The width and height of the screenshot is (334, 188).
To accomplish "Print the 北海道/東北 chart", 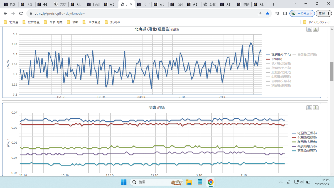I will pos(309,30).
